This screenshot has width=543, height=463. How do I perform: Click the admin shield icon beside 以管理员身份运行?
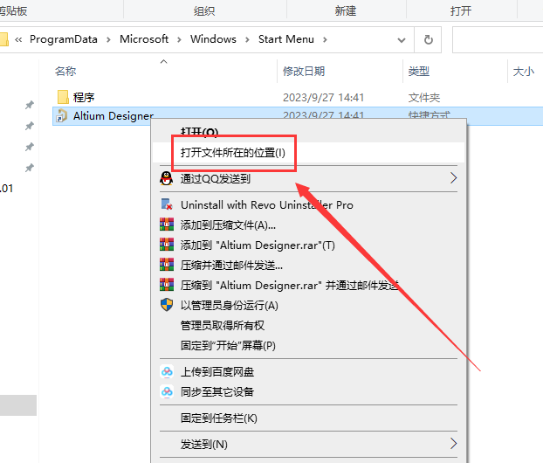tap(167, 305)
